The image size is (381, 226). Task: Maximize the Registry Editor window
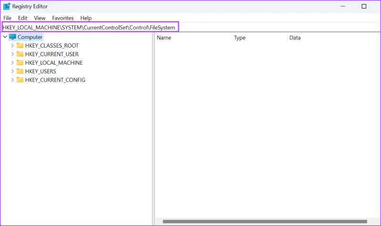[x=364, y=6]
